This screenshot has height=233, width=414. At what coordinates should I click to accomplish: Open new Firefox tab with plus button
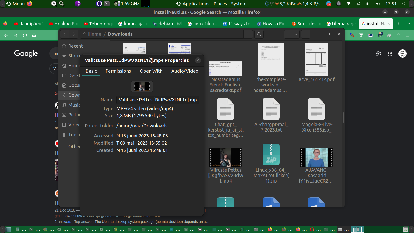398,24
